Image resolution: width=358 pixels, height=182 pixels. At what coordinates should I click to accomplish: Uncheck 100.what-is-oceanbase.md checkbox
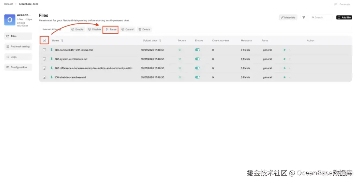[x=45, y=77]
